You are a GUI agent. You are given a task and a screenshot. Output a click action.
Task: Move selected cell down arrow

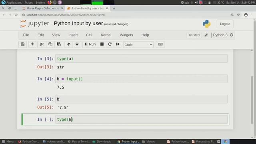click(77, 44)
